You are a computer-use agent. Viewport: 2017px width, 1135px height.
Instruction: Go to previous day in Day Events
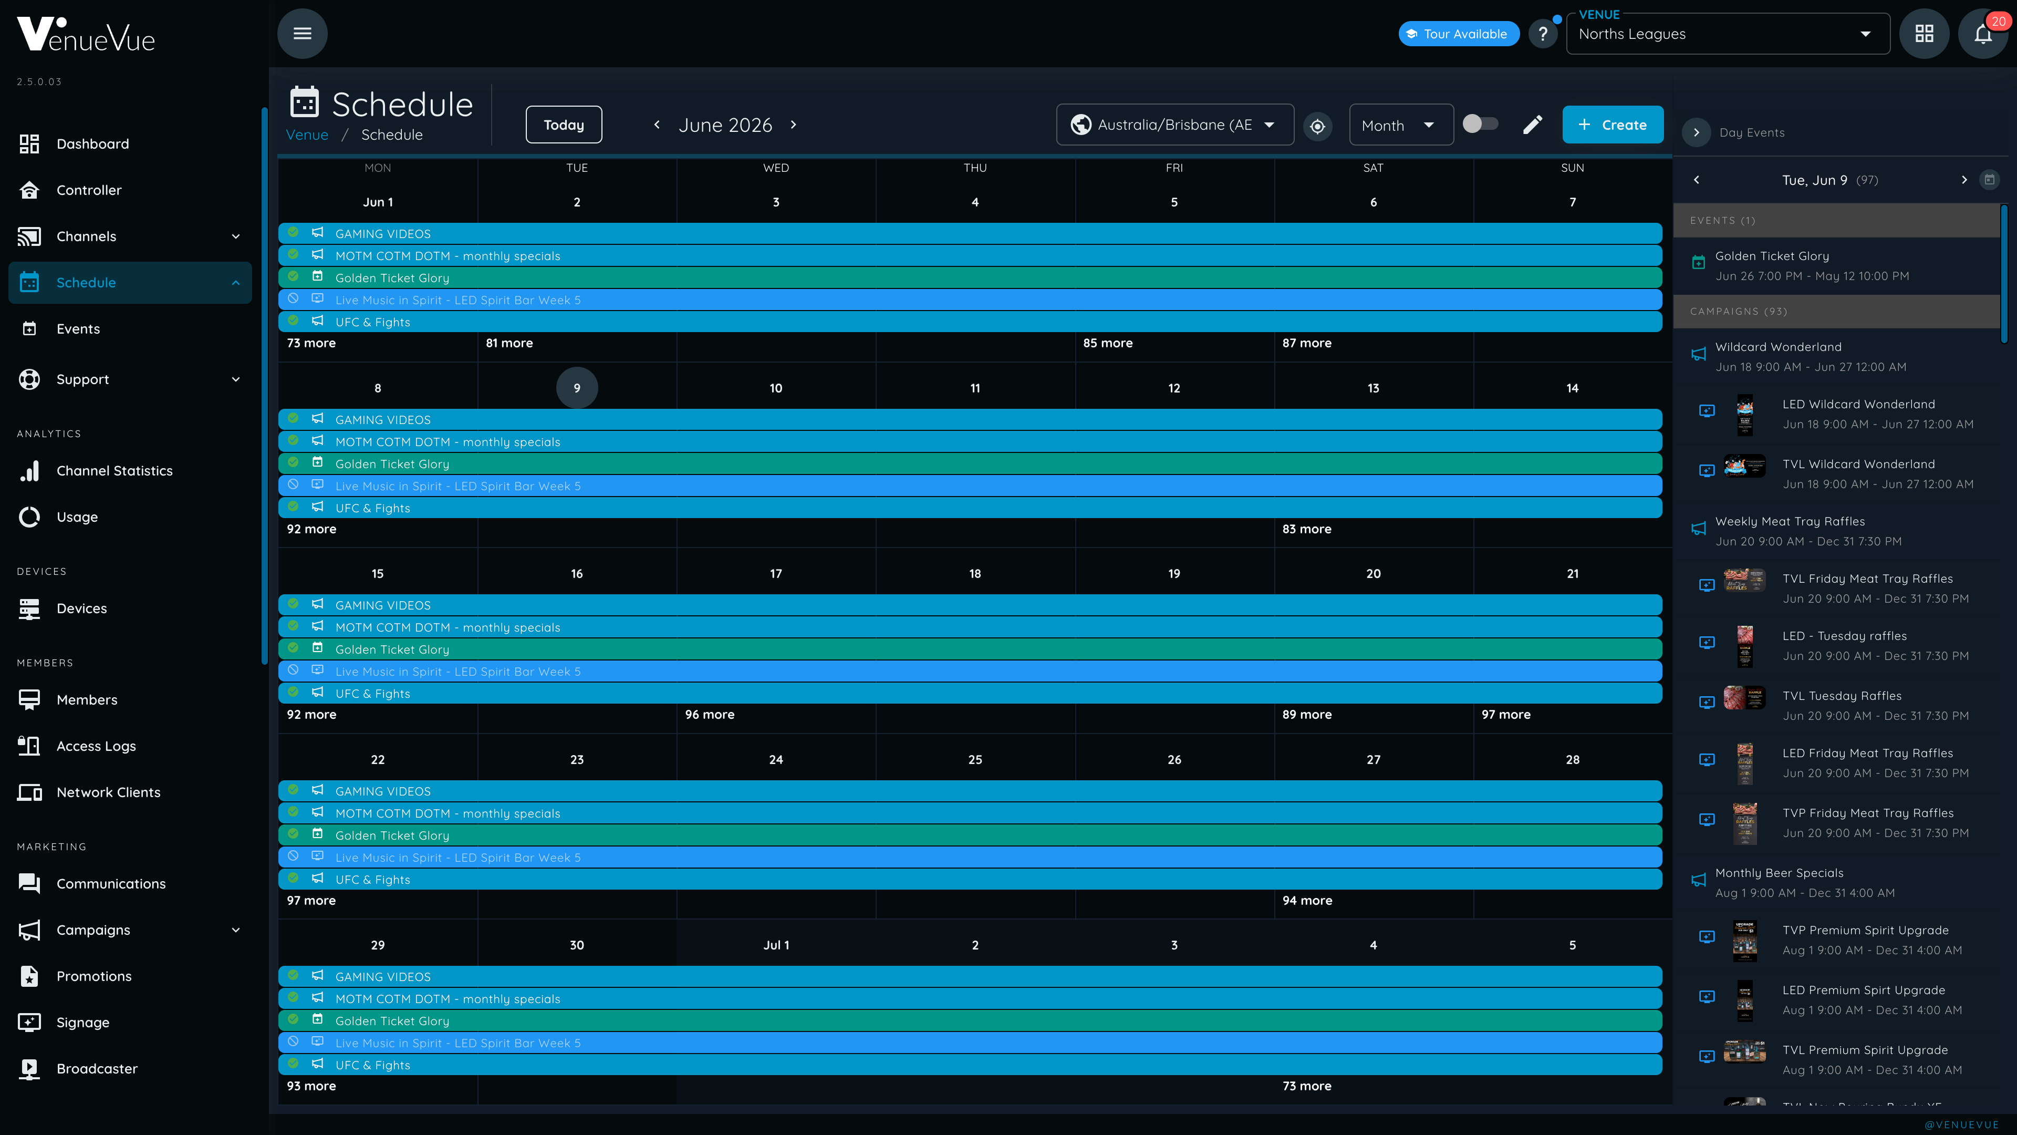pos(1697,180)
